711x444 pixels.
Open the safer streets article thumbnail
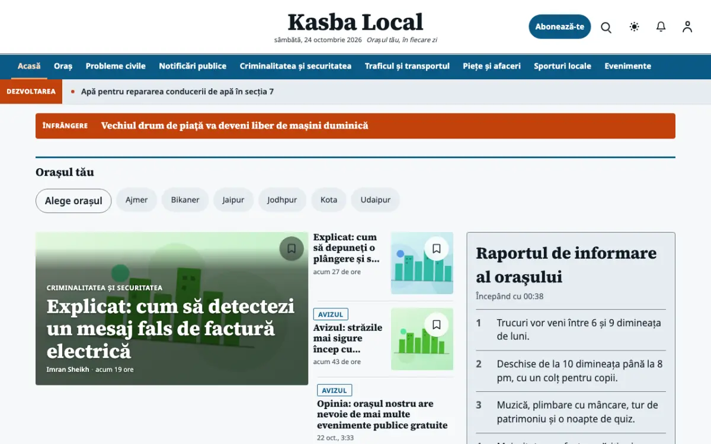pos(422,339)
